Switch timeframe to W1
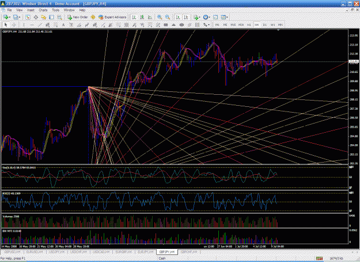This screenshot has width=360, height=262. (x=273, y=25)
